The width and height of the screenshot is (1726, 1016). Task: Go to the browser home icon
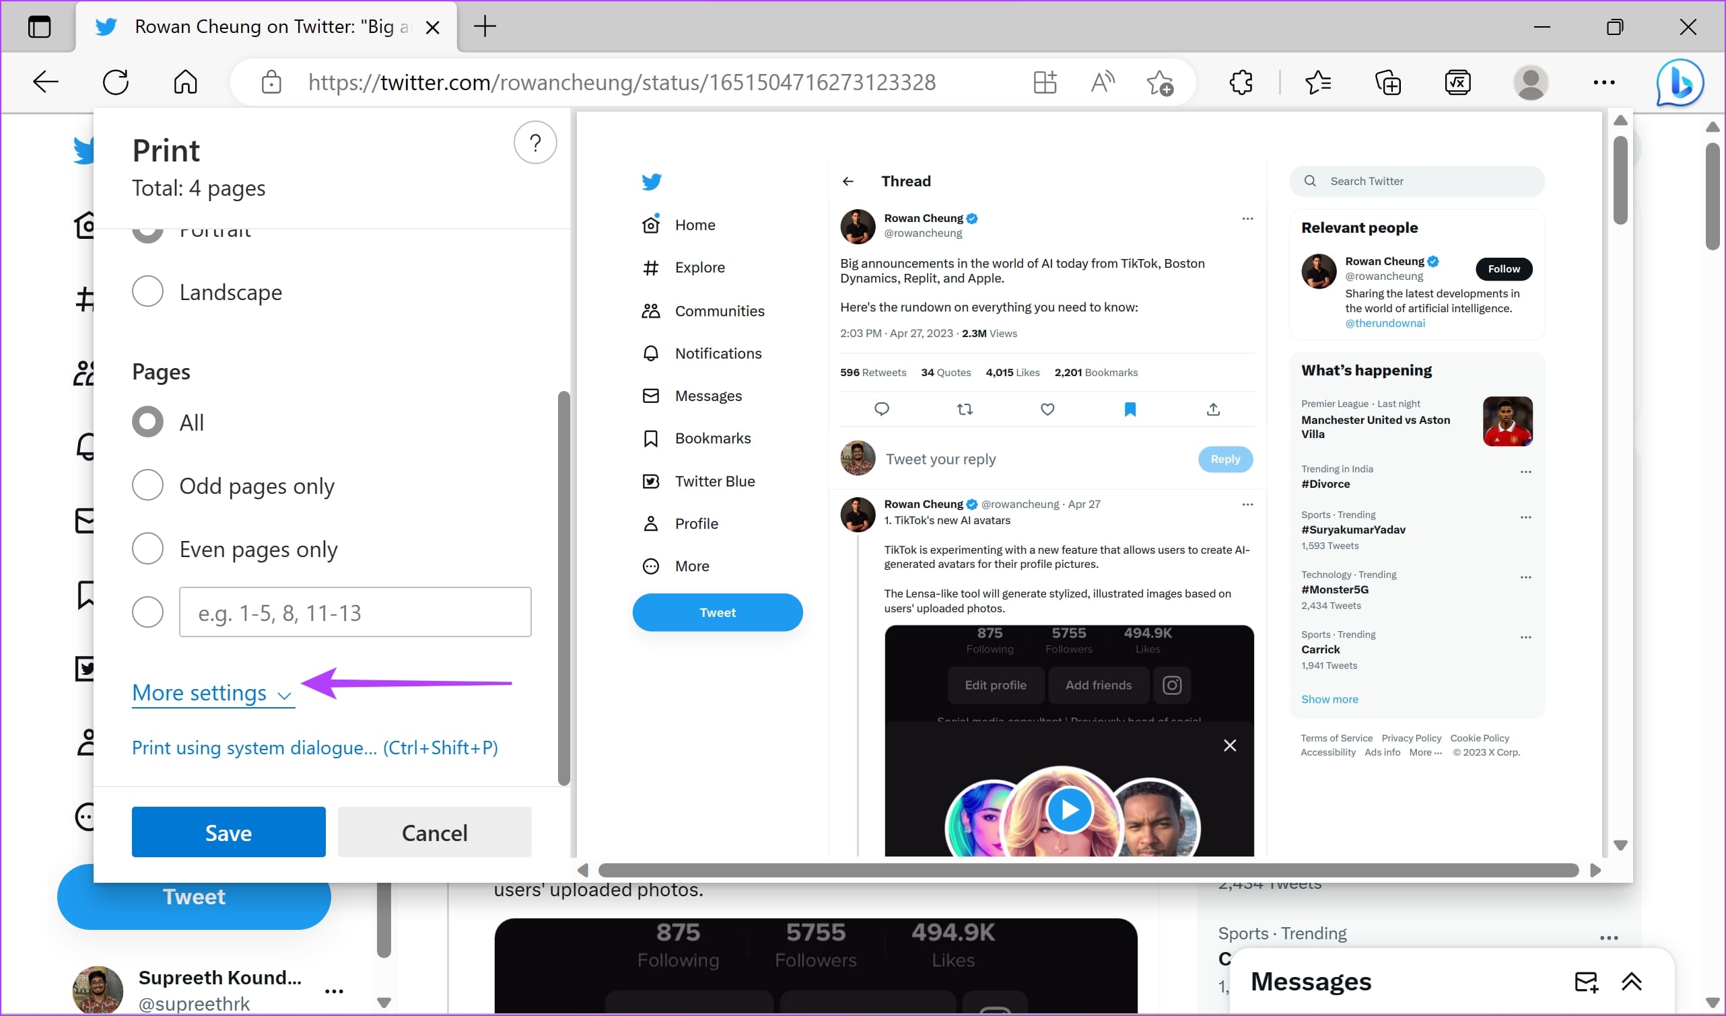(186, 83)
